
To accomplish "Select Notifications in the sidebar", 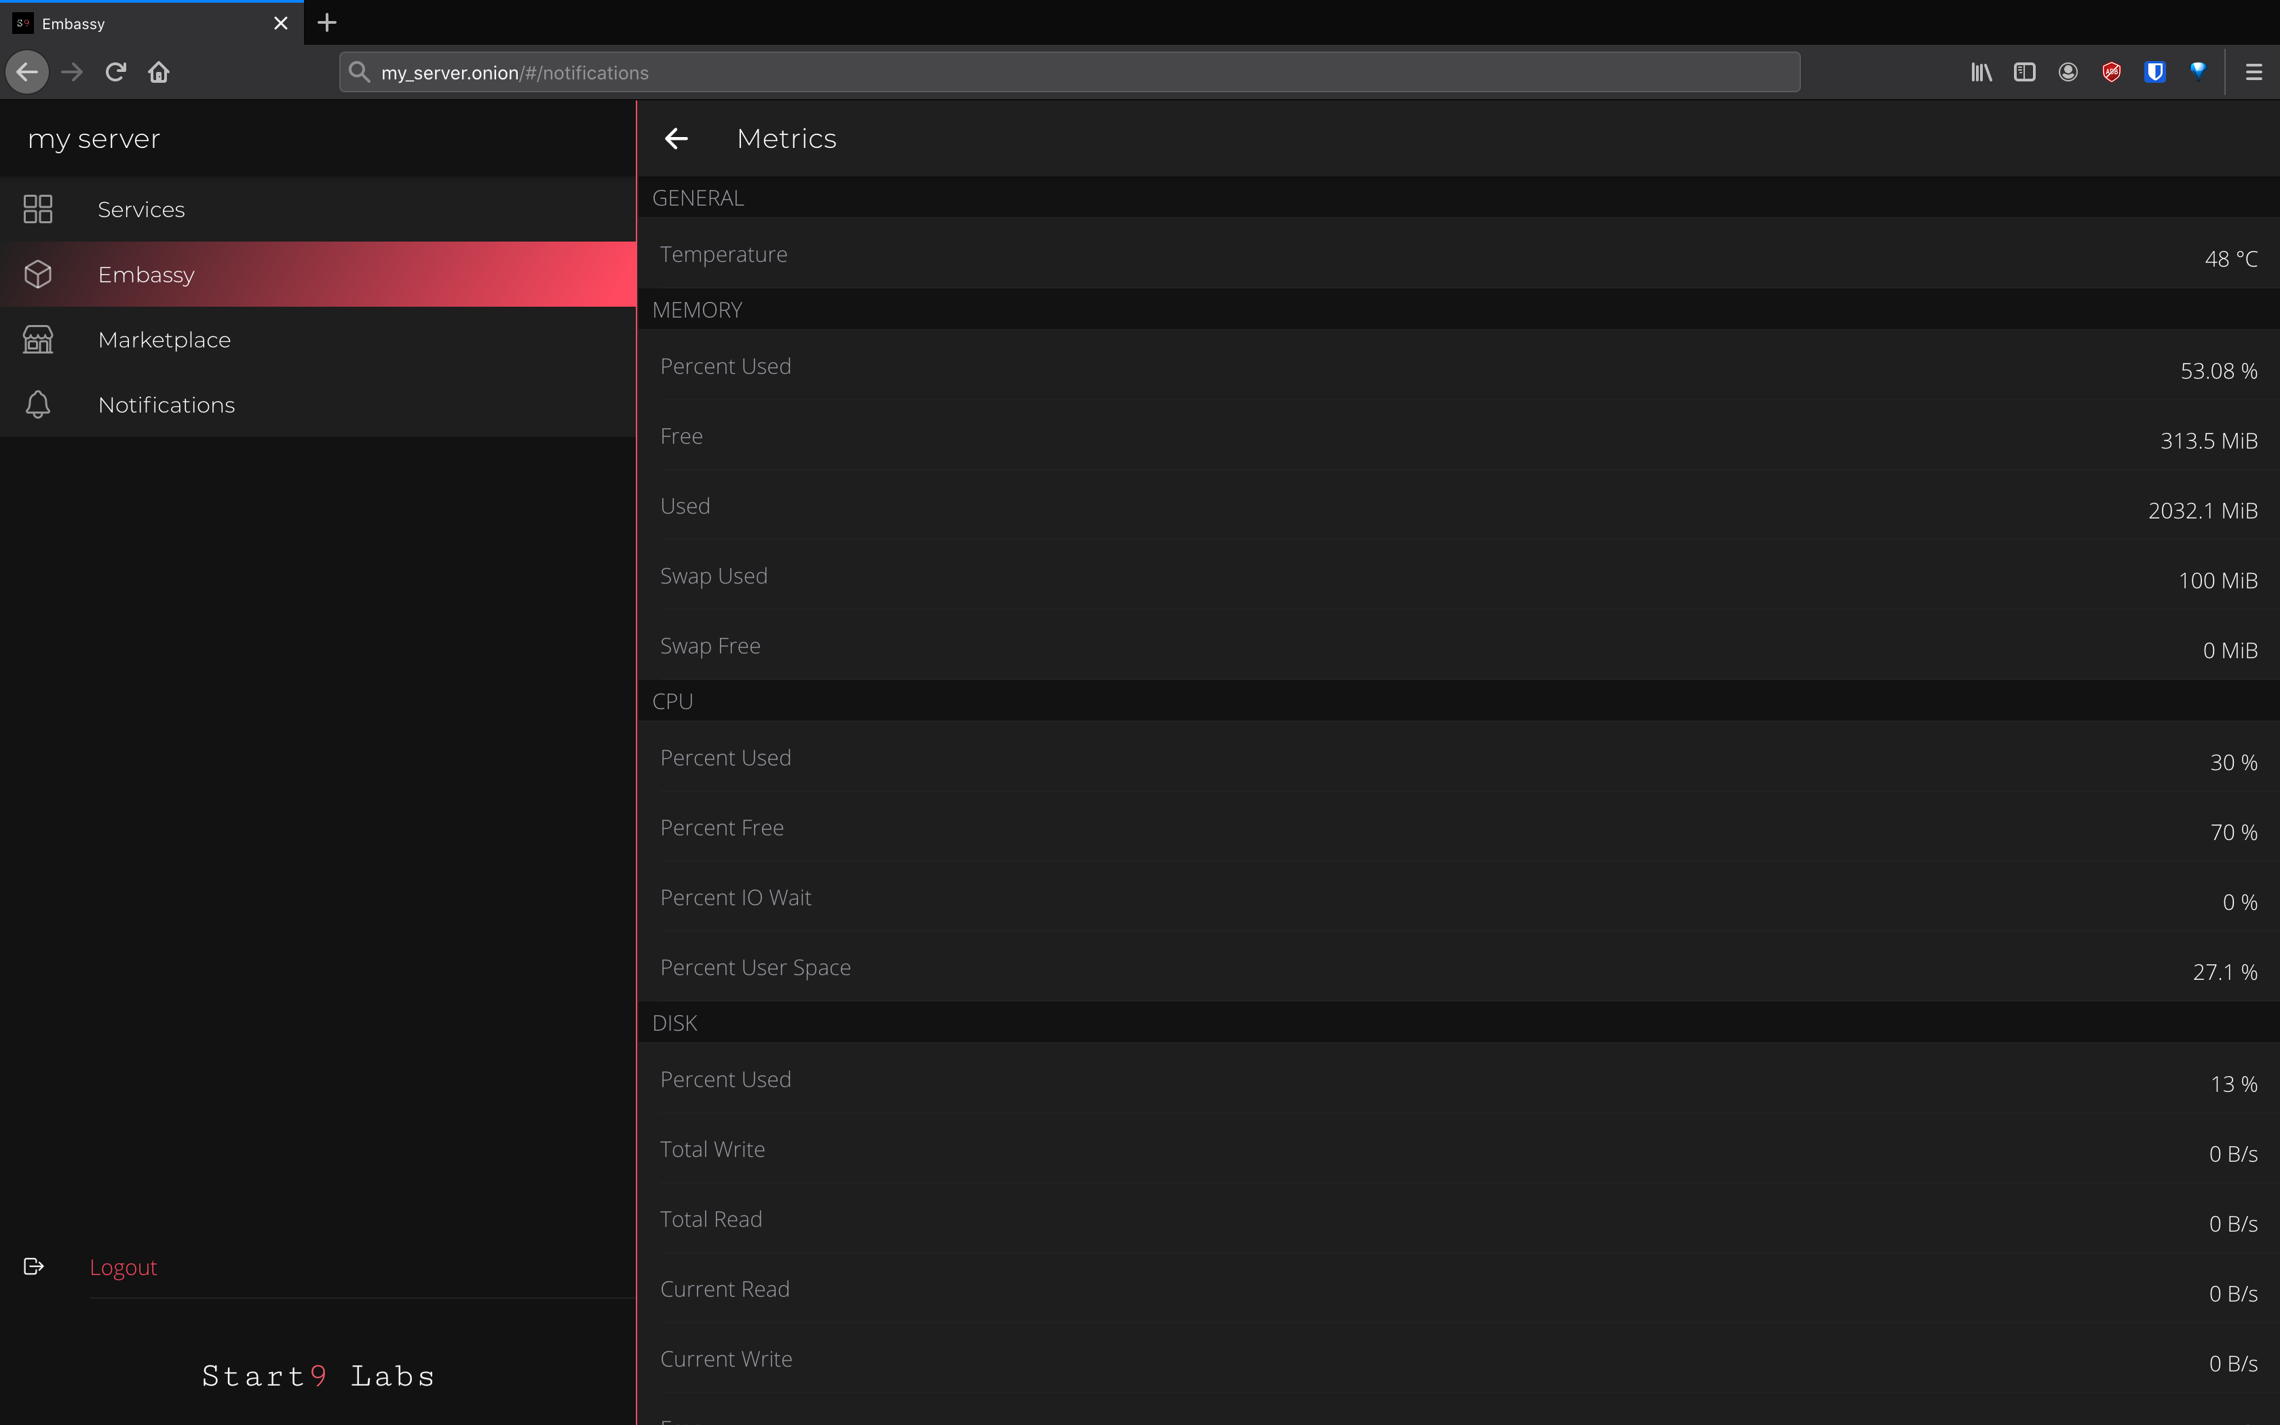I will (x=166, y=404).
